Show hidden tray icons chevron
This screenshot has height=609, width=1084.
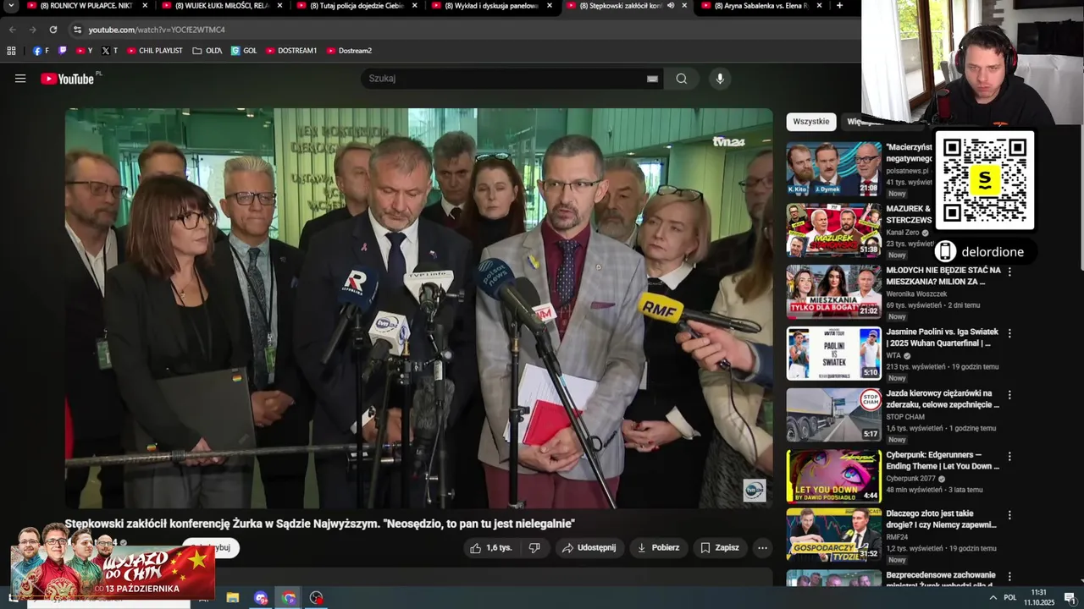coord(993,598)
